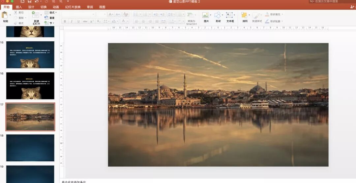Open the Layout (版式) dropdown
Image resolution: width=356 pixels, height=183 pixels.
pyautogui.click(x=51, y=13)
